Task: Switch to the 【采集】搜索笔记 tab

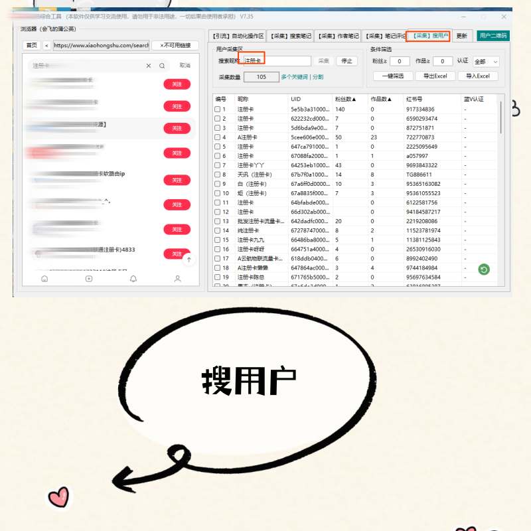Action: click(x=291, y=36)
